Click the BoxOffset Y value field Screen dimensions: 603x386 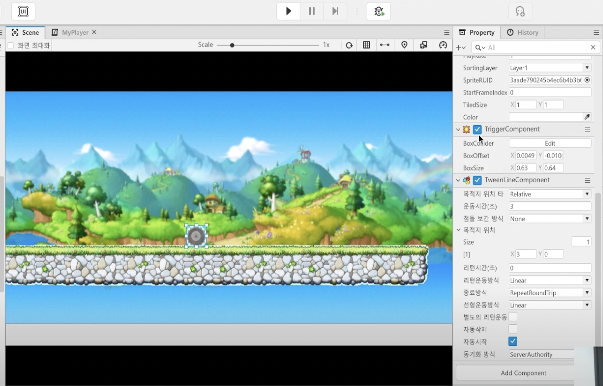point(553,156)
